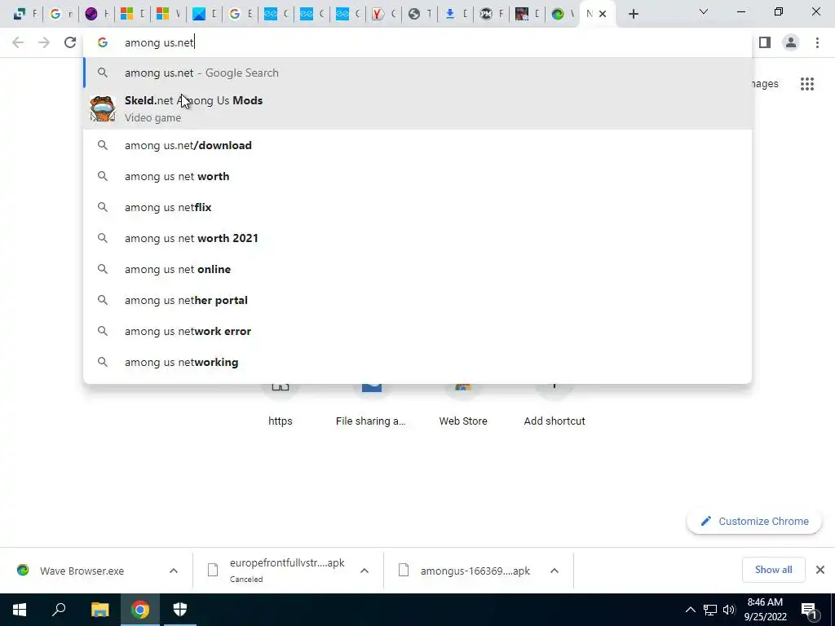Choose 'among us network error' suggestion
This screenshot has height=626, width=835.
pyautogui.click(x=417, y=331)
